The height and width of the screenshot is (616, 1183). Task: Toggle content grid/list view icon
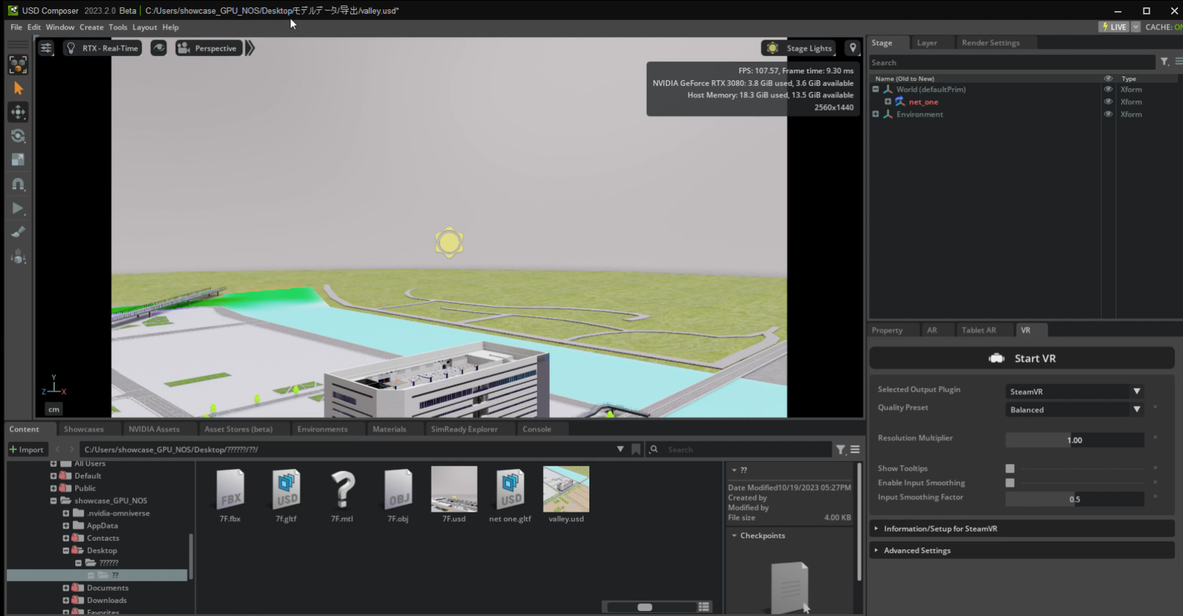pos(703,607)
